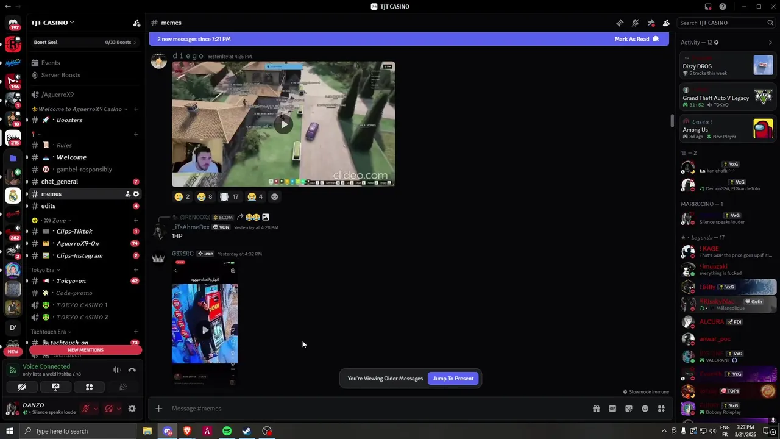Open the TJT CASINO server dropdown
The image size is (780, 439).
[x=52, y=23]
